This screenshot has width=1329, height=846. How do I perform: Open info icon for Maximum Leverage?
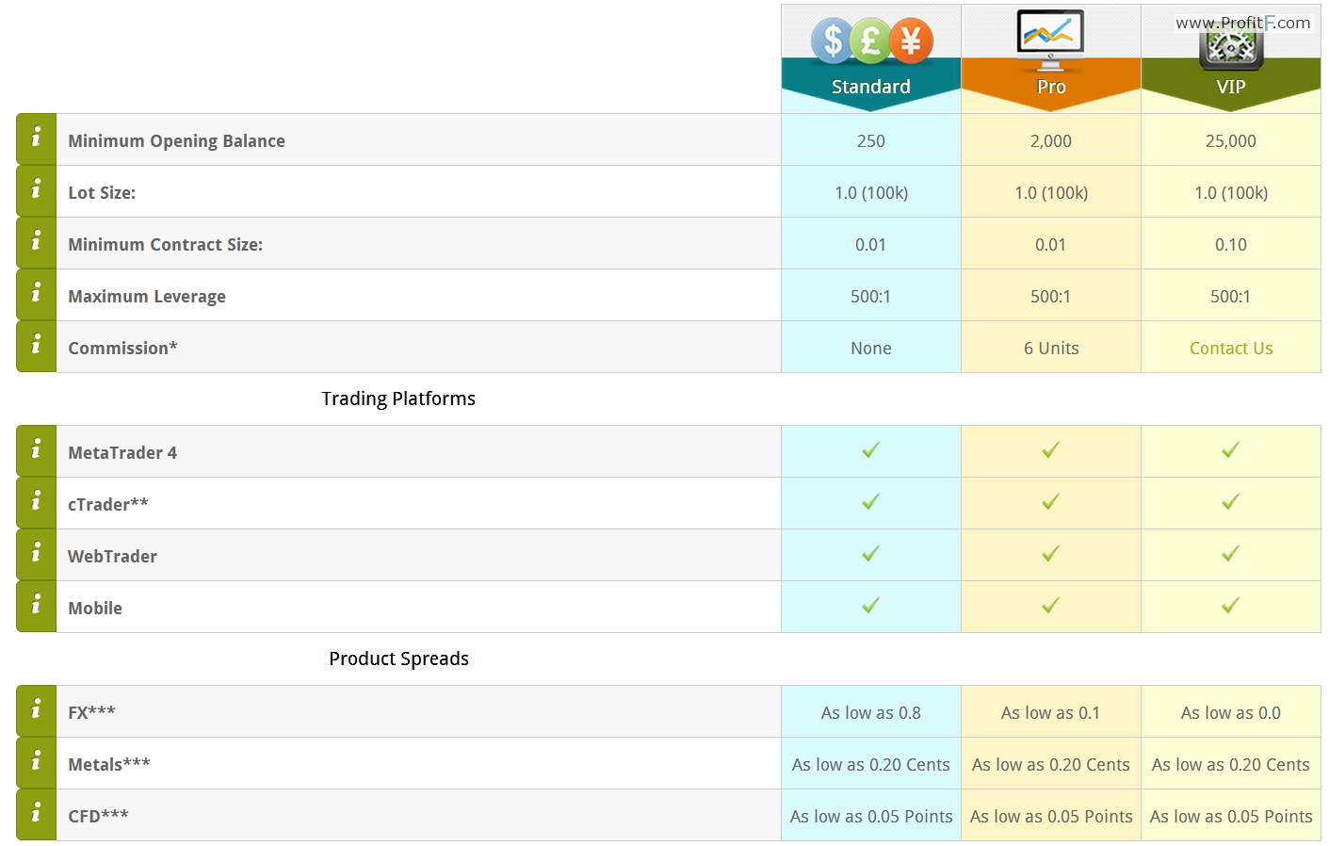click(37, 295)
